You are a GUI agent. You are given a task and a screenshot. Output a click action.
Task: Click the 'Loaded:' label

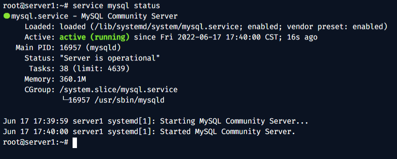tap(40, 27)
